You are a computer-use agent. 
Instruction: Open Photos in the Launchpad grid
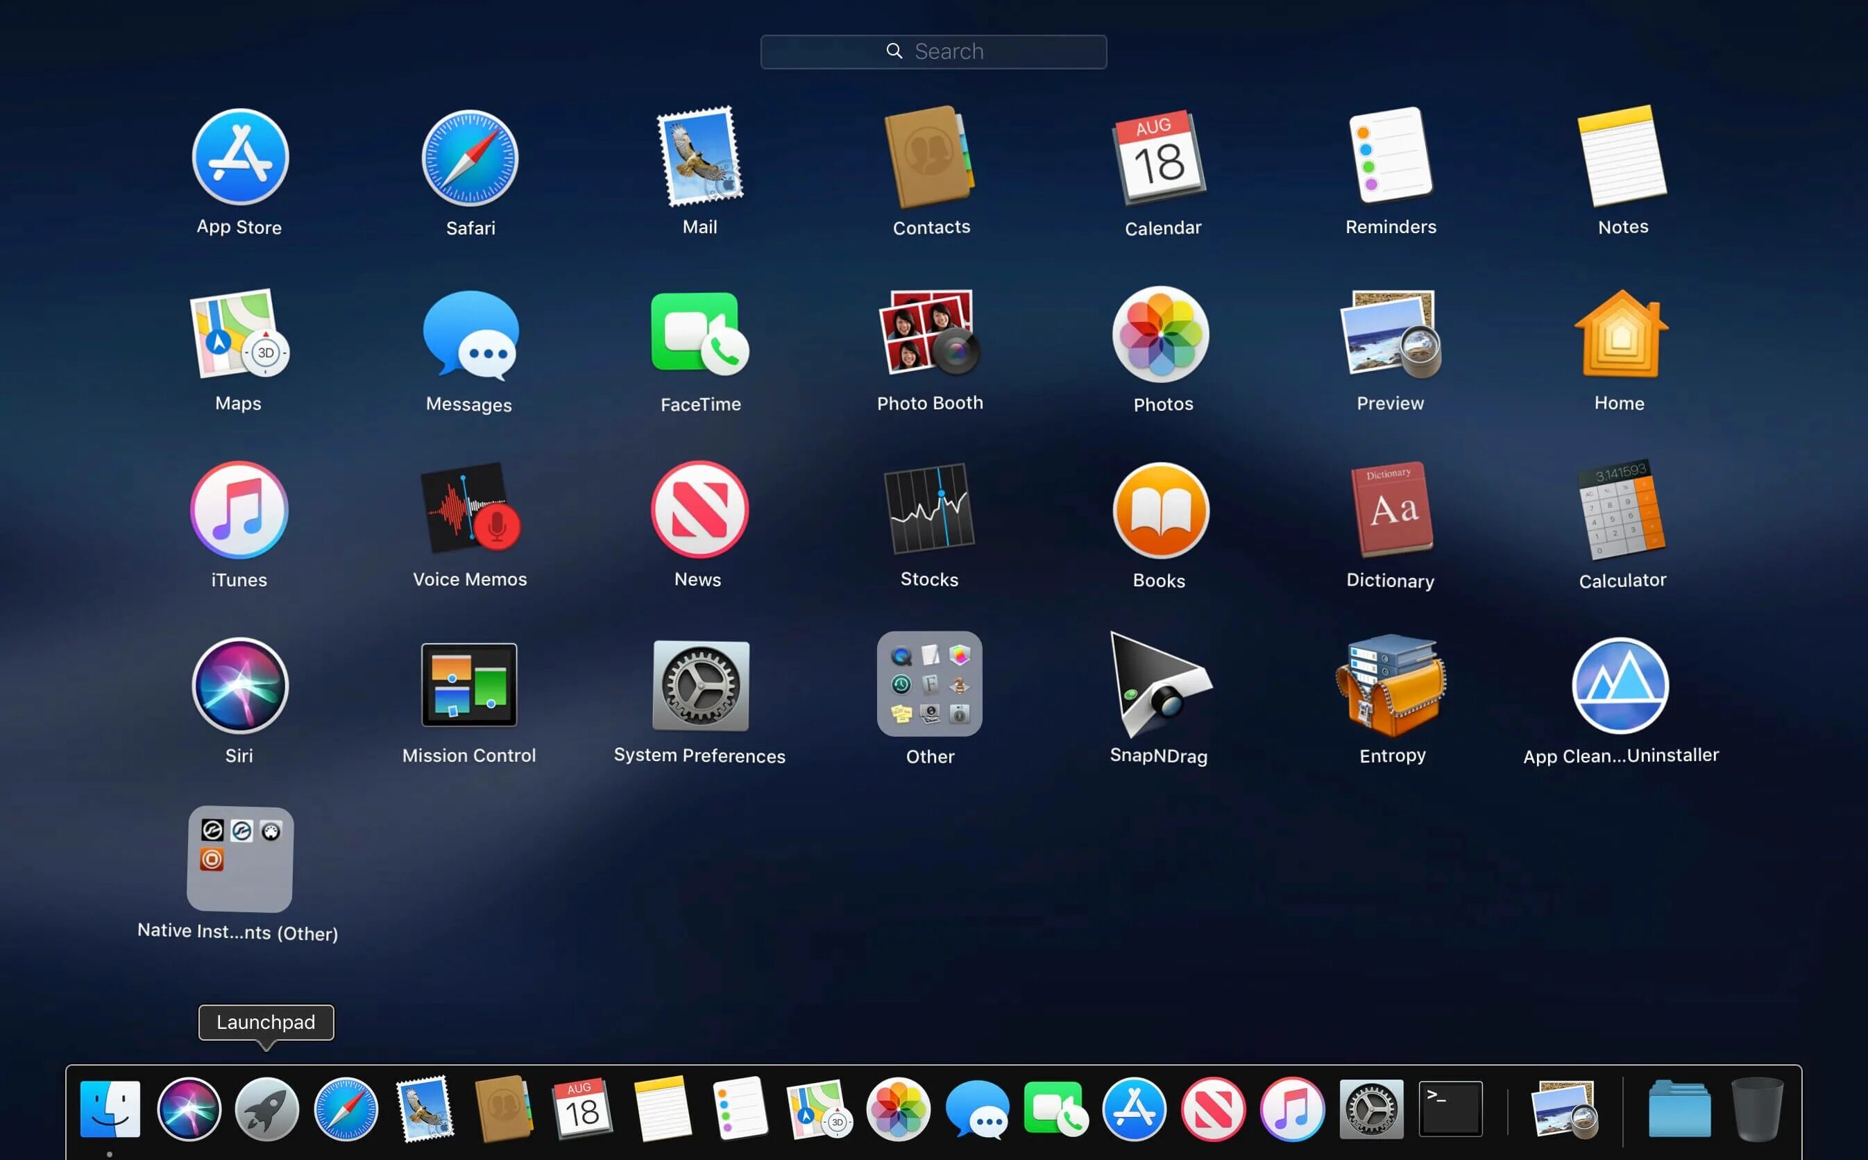click(x=1161, y=334)
